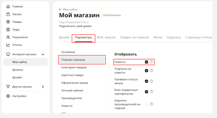Go to Главная in sidebar
The height and width of the screenshot is (118, 217).
tap(17, 6)
